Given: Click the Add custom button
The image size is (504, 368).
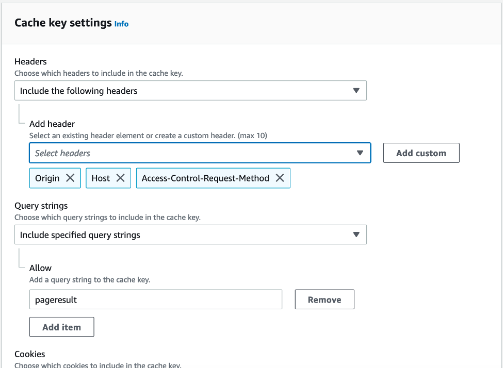Looking at the screenshot, I should (421, 153).
